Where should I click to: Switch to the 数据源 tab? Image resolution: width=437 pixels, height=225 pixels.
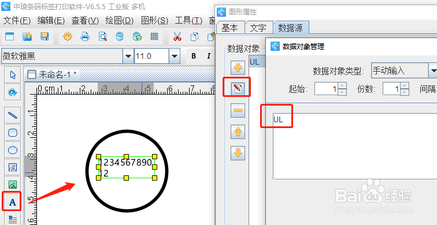point(291,27)
